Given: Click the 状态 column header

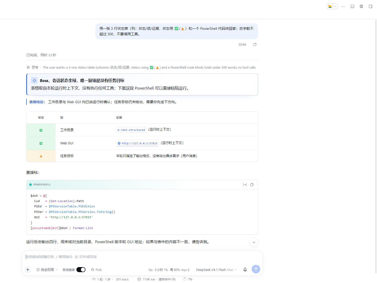Looking at the screenshot, I should (x=41, y=118).
